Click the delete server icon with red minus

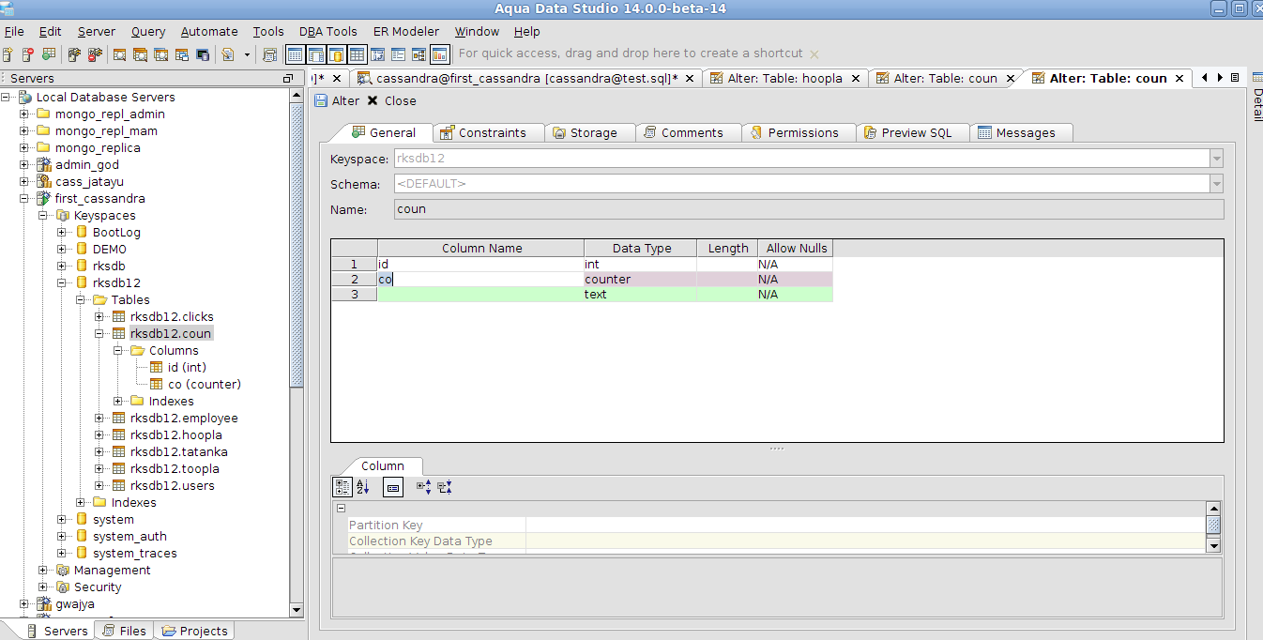(27, 54)
